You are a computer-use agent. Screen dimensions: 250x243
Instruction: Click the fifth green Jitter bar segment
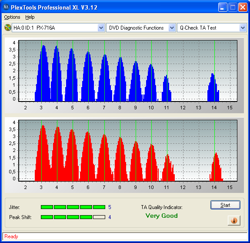(x=99, y=207)
